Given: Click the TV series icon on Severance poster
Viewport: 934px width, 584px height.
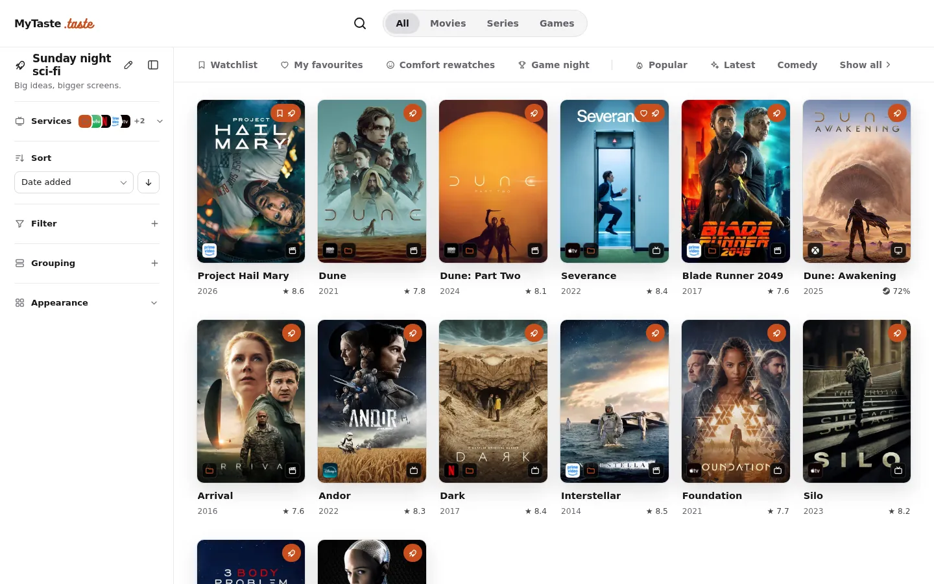Looking at the screenshot, I should click(656, 250).
